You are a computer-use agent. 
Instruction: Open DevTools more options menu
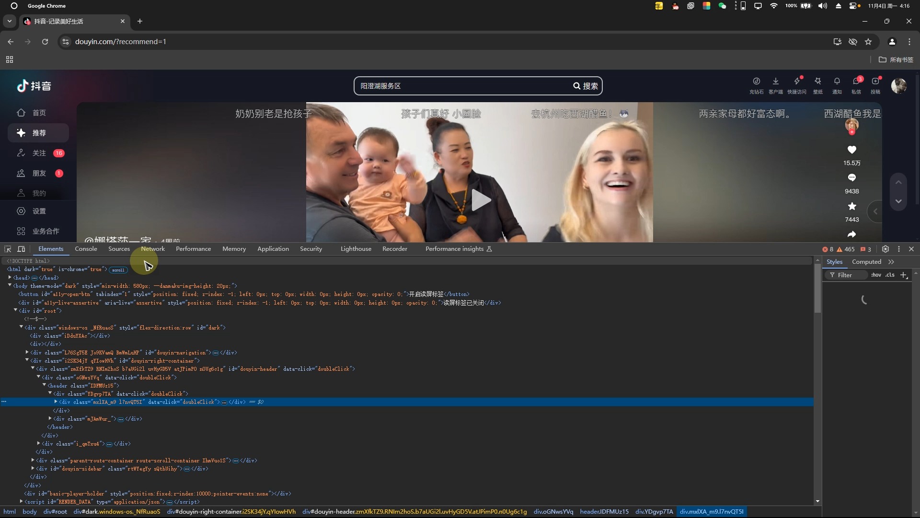899,249
